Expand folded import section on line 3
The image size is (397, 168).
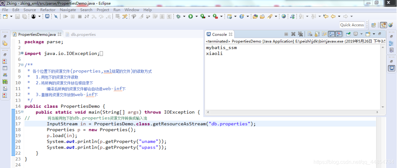[x=22, y=53]
